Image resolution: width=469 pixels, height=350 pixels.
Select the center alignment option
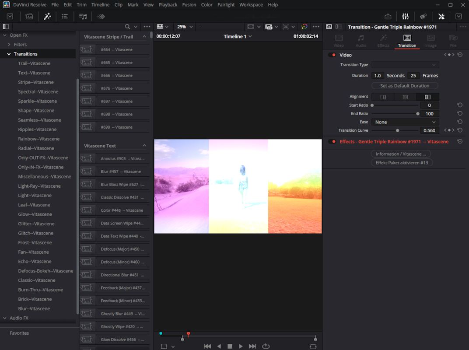point(405,97)
